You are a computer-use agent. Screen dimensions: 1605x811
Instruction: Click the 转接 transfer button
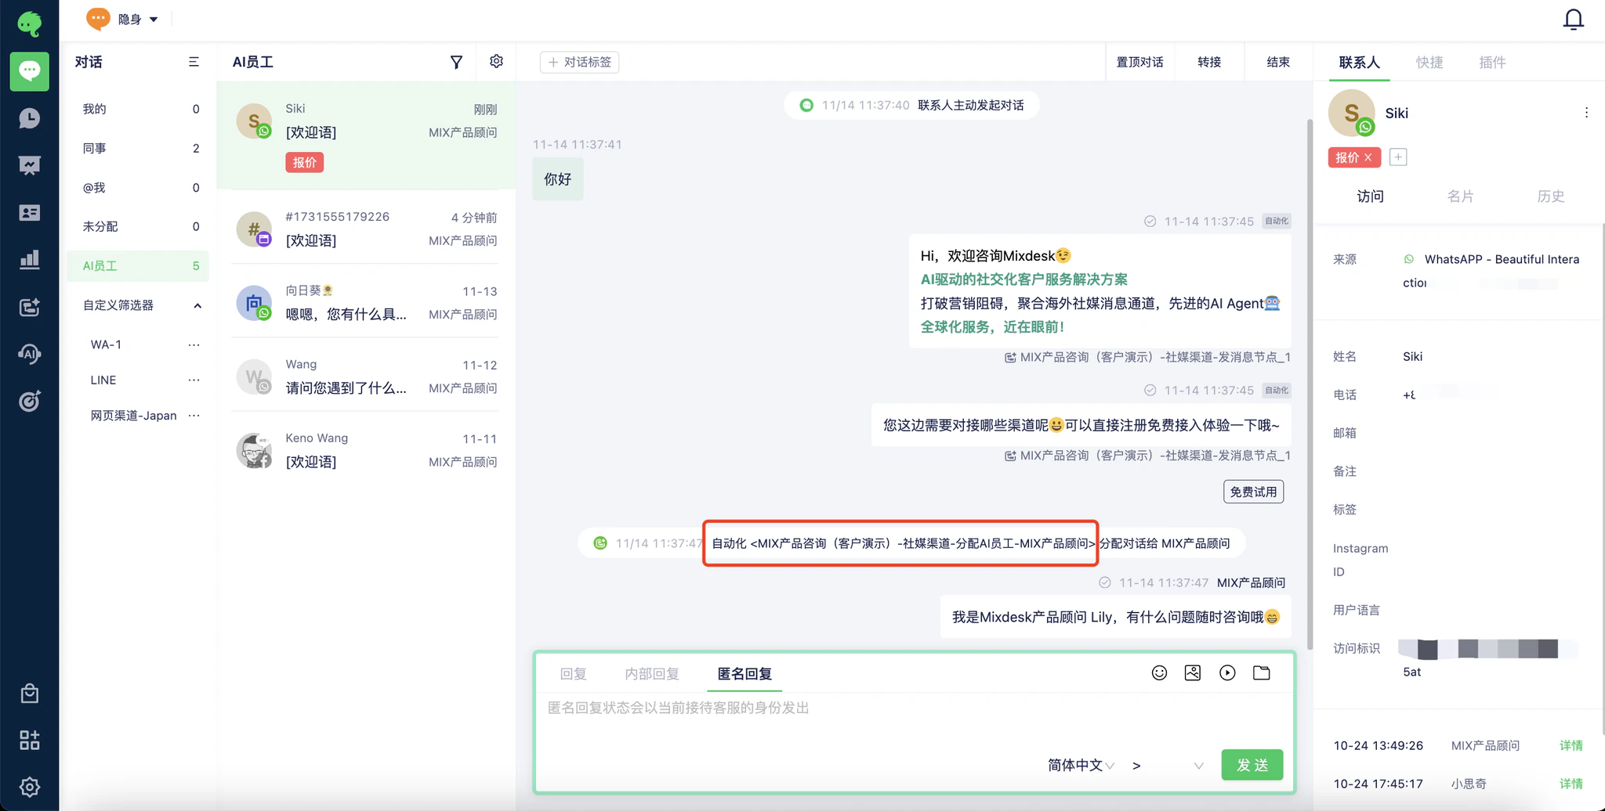pyautogui.click(x=1209, y=62)
